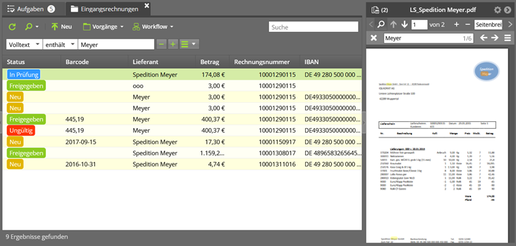The width and height of the screenshot is (516, 246).
Task: Click the amount 174,08 €
Action: click(x=213, y=75)
